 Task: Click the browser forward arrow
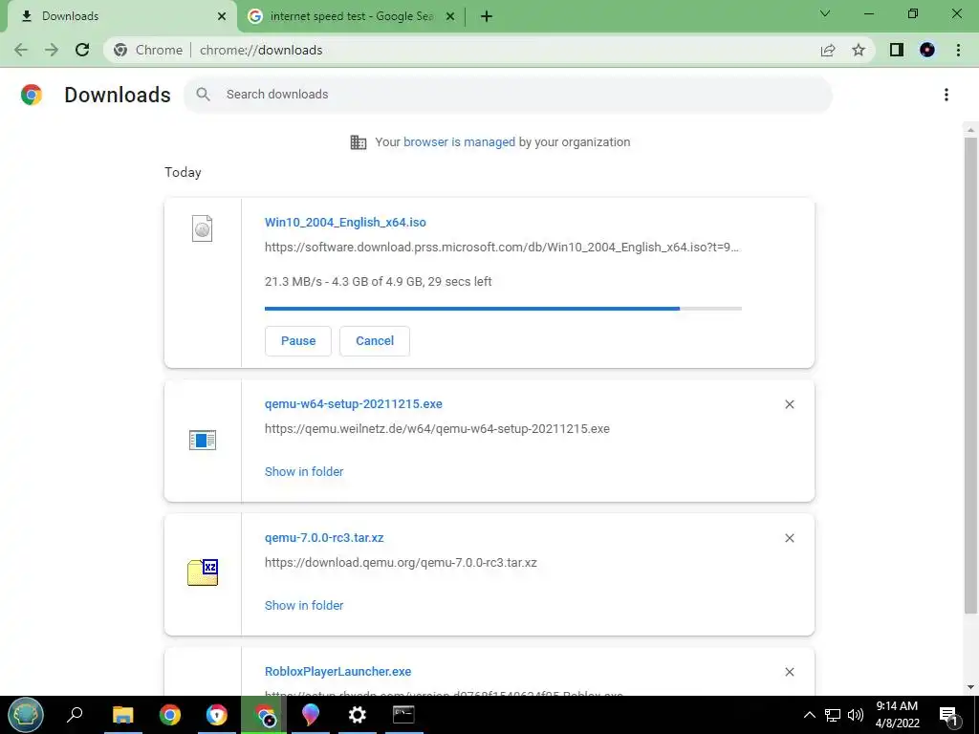[x=52, y=50]
